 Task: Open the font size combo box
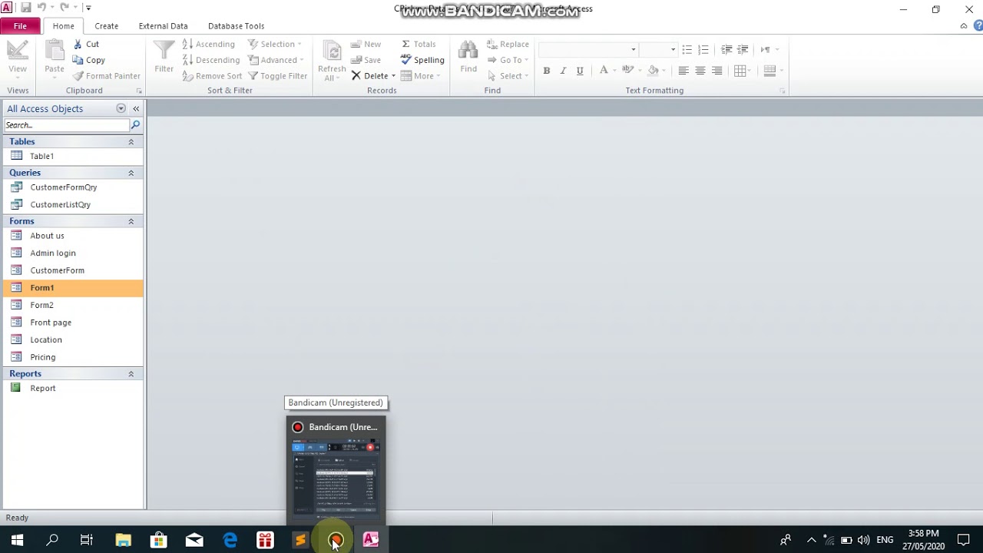click(x=658, y=49)
